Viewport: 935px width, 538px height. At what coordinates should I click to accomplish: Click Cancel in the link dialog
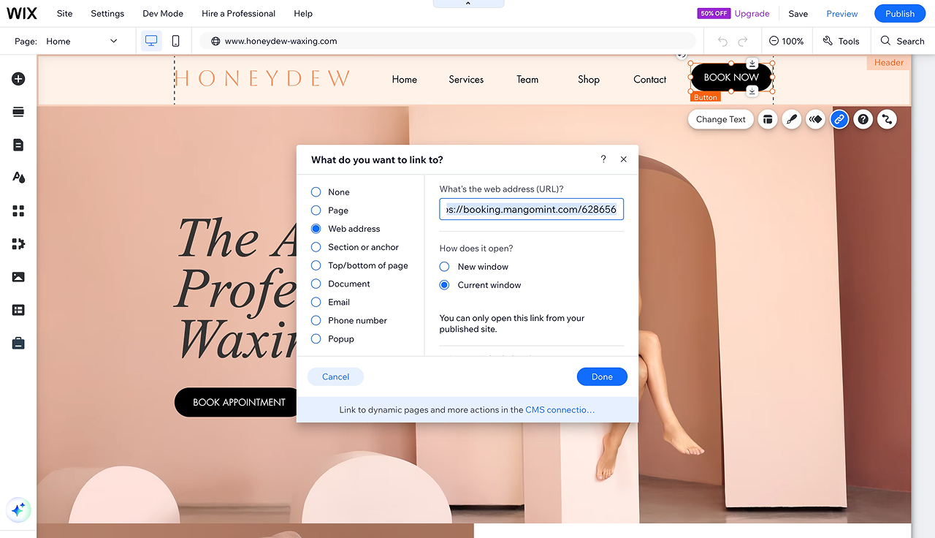335,376
